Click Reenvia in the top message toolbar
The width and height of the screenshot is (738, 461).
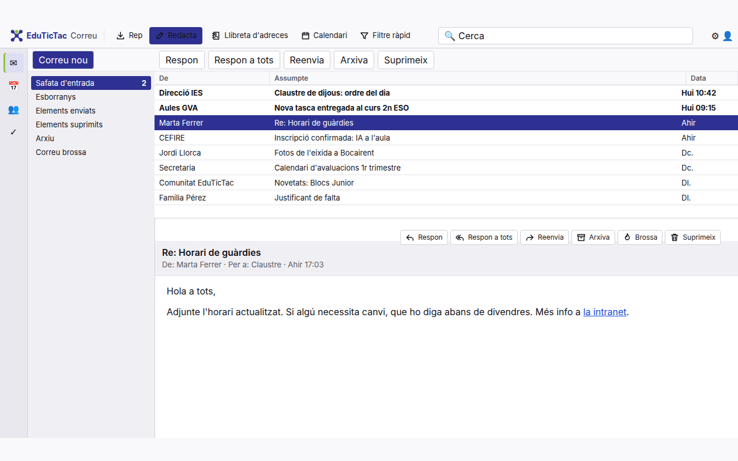[307, 60]
